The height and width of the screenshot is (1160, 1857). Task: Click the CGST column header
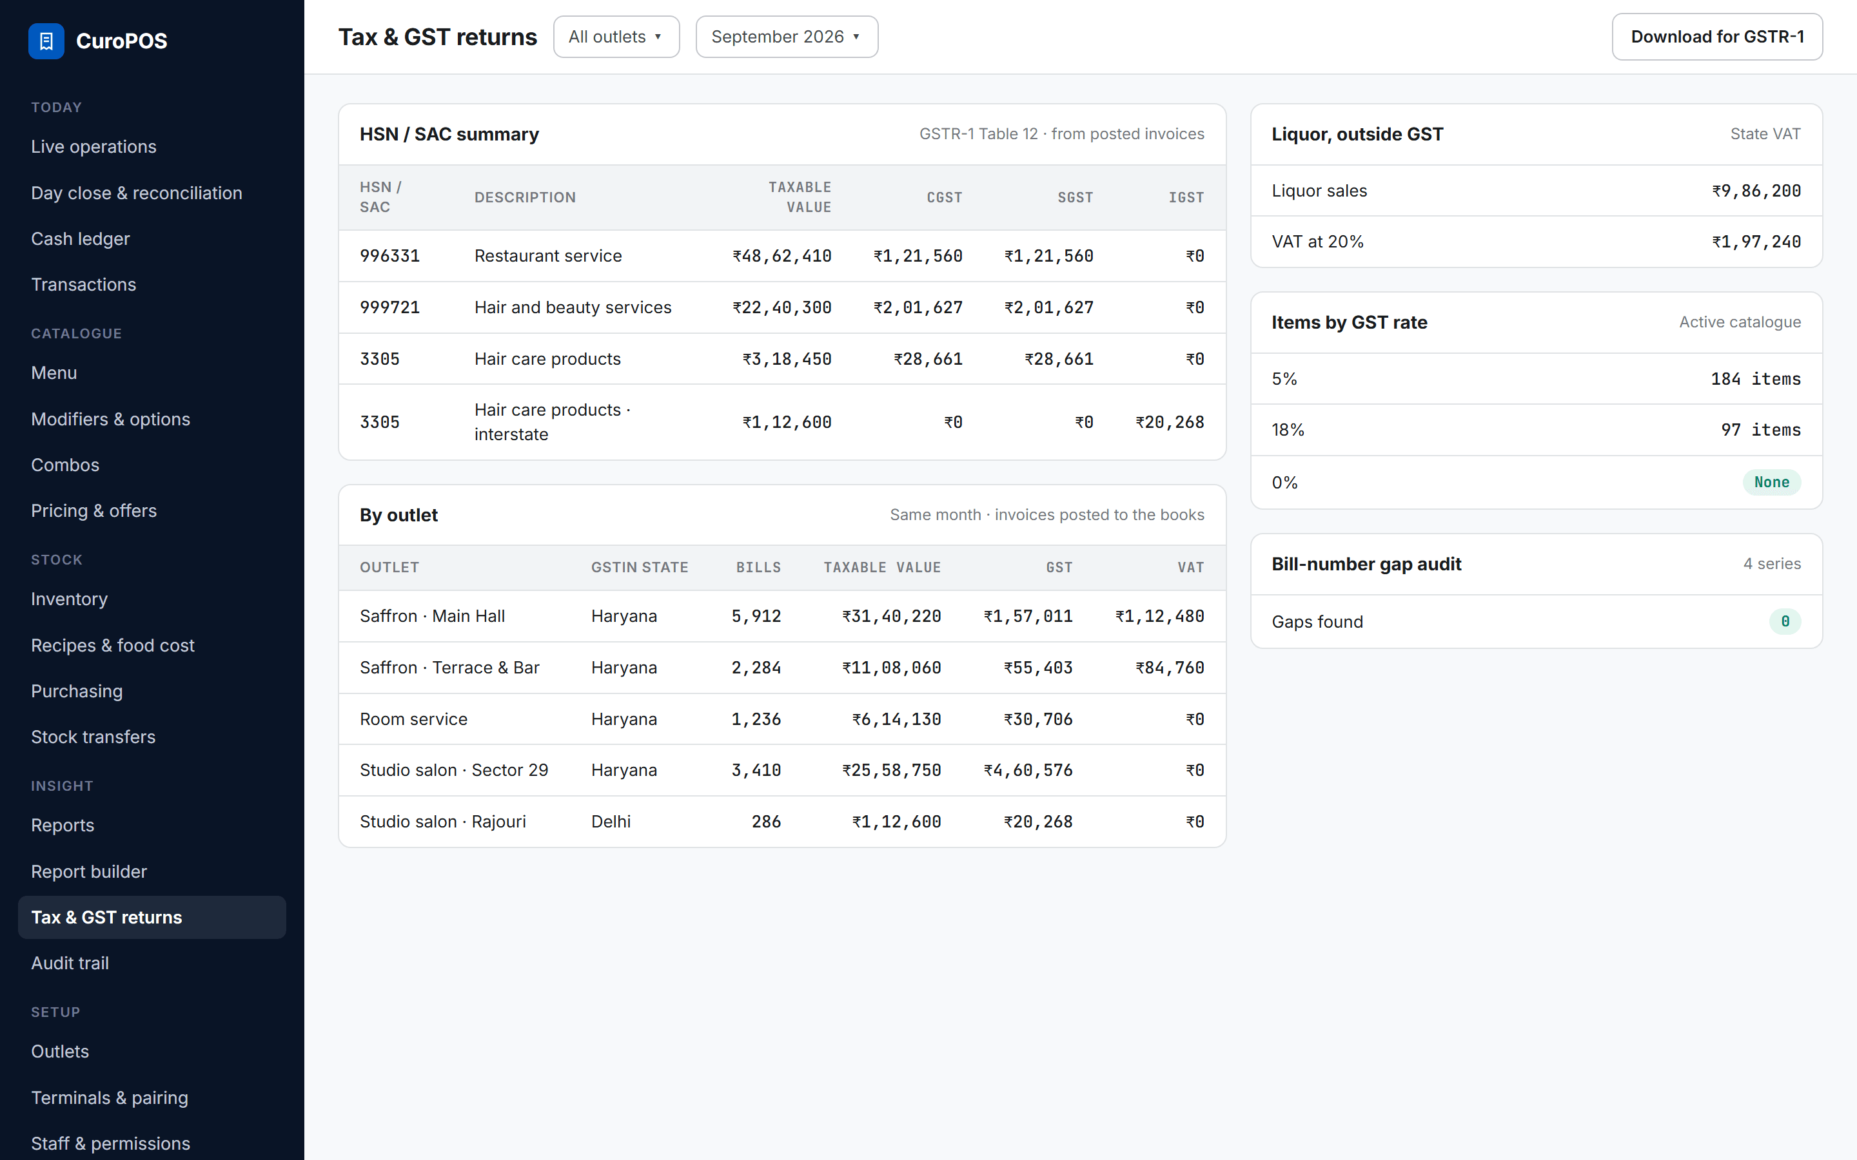944,198
